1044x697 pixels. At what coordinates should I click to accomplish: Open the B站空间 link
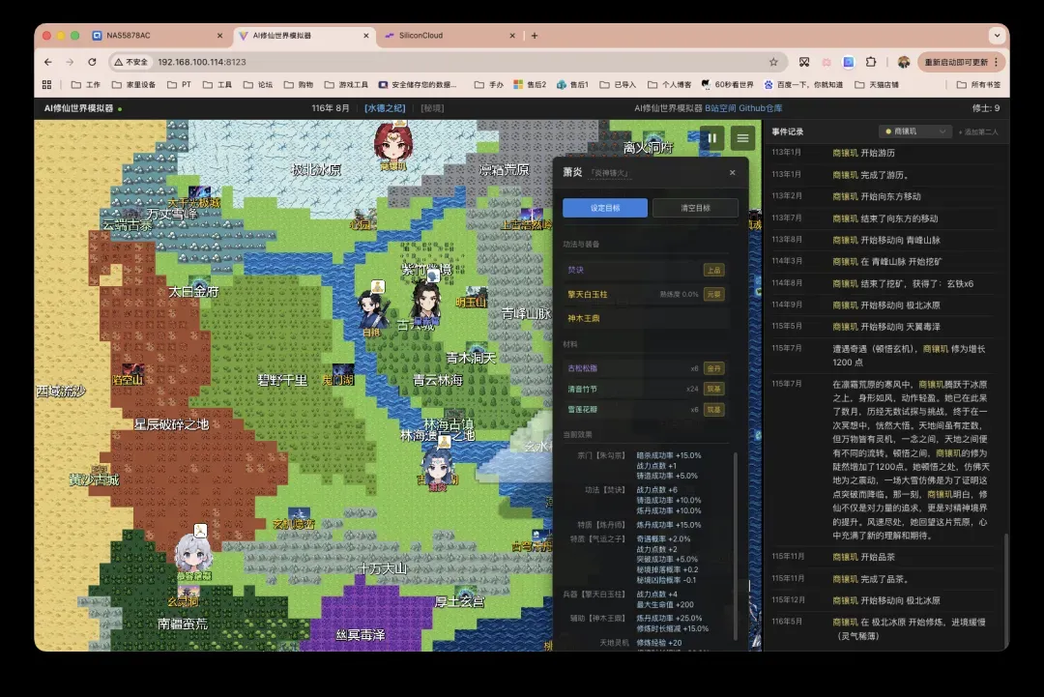[720, 108]
